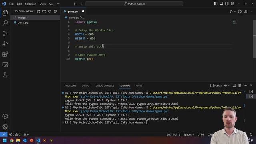Switch to the PROBLEMS panel tab
This screenshot has height=144, width=256.
(x=70, y=86)
